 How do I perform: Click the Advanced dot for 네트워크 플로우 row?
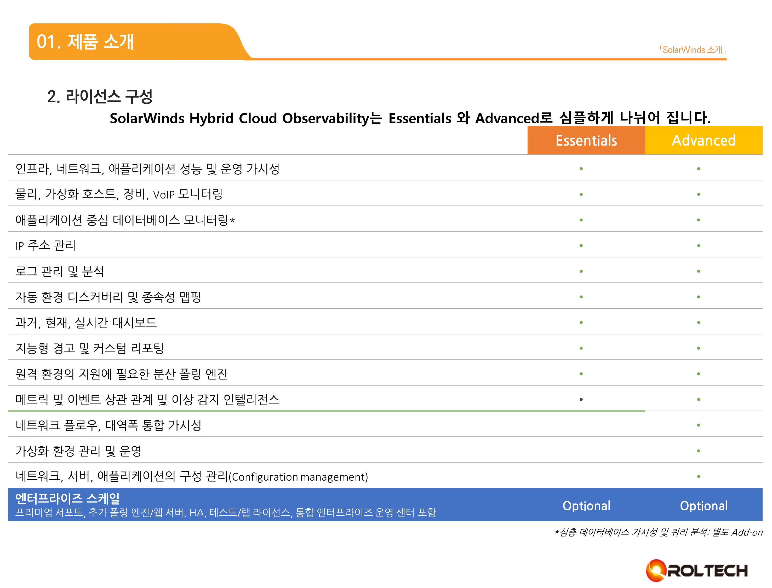point(699,425)
